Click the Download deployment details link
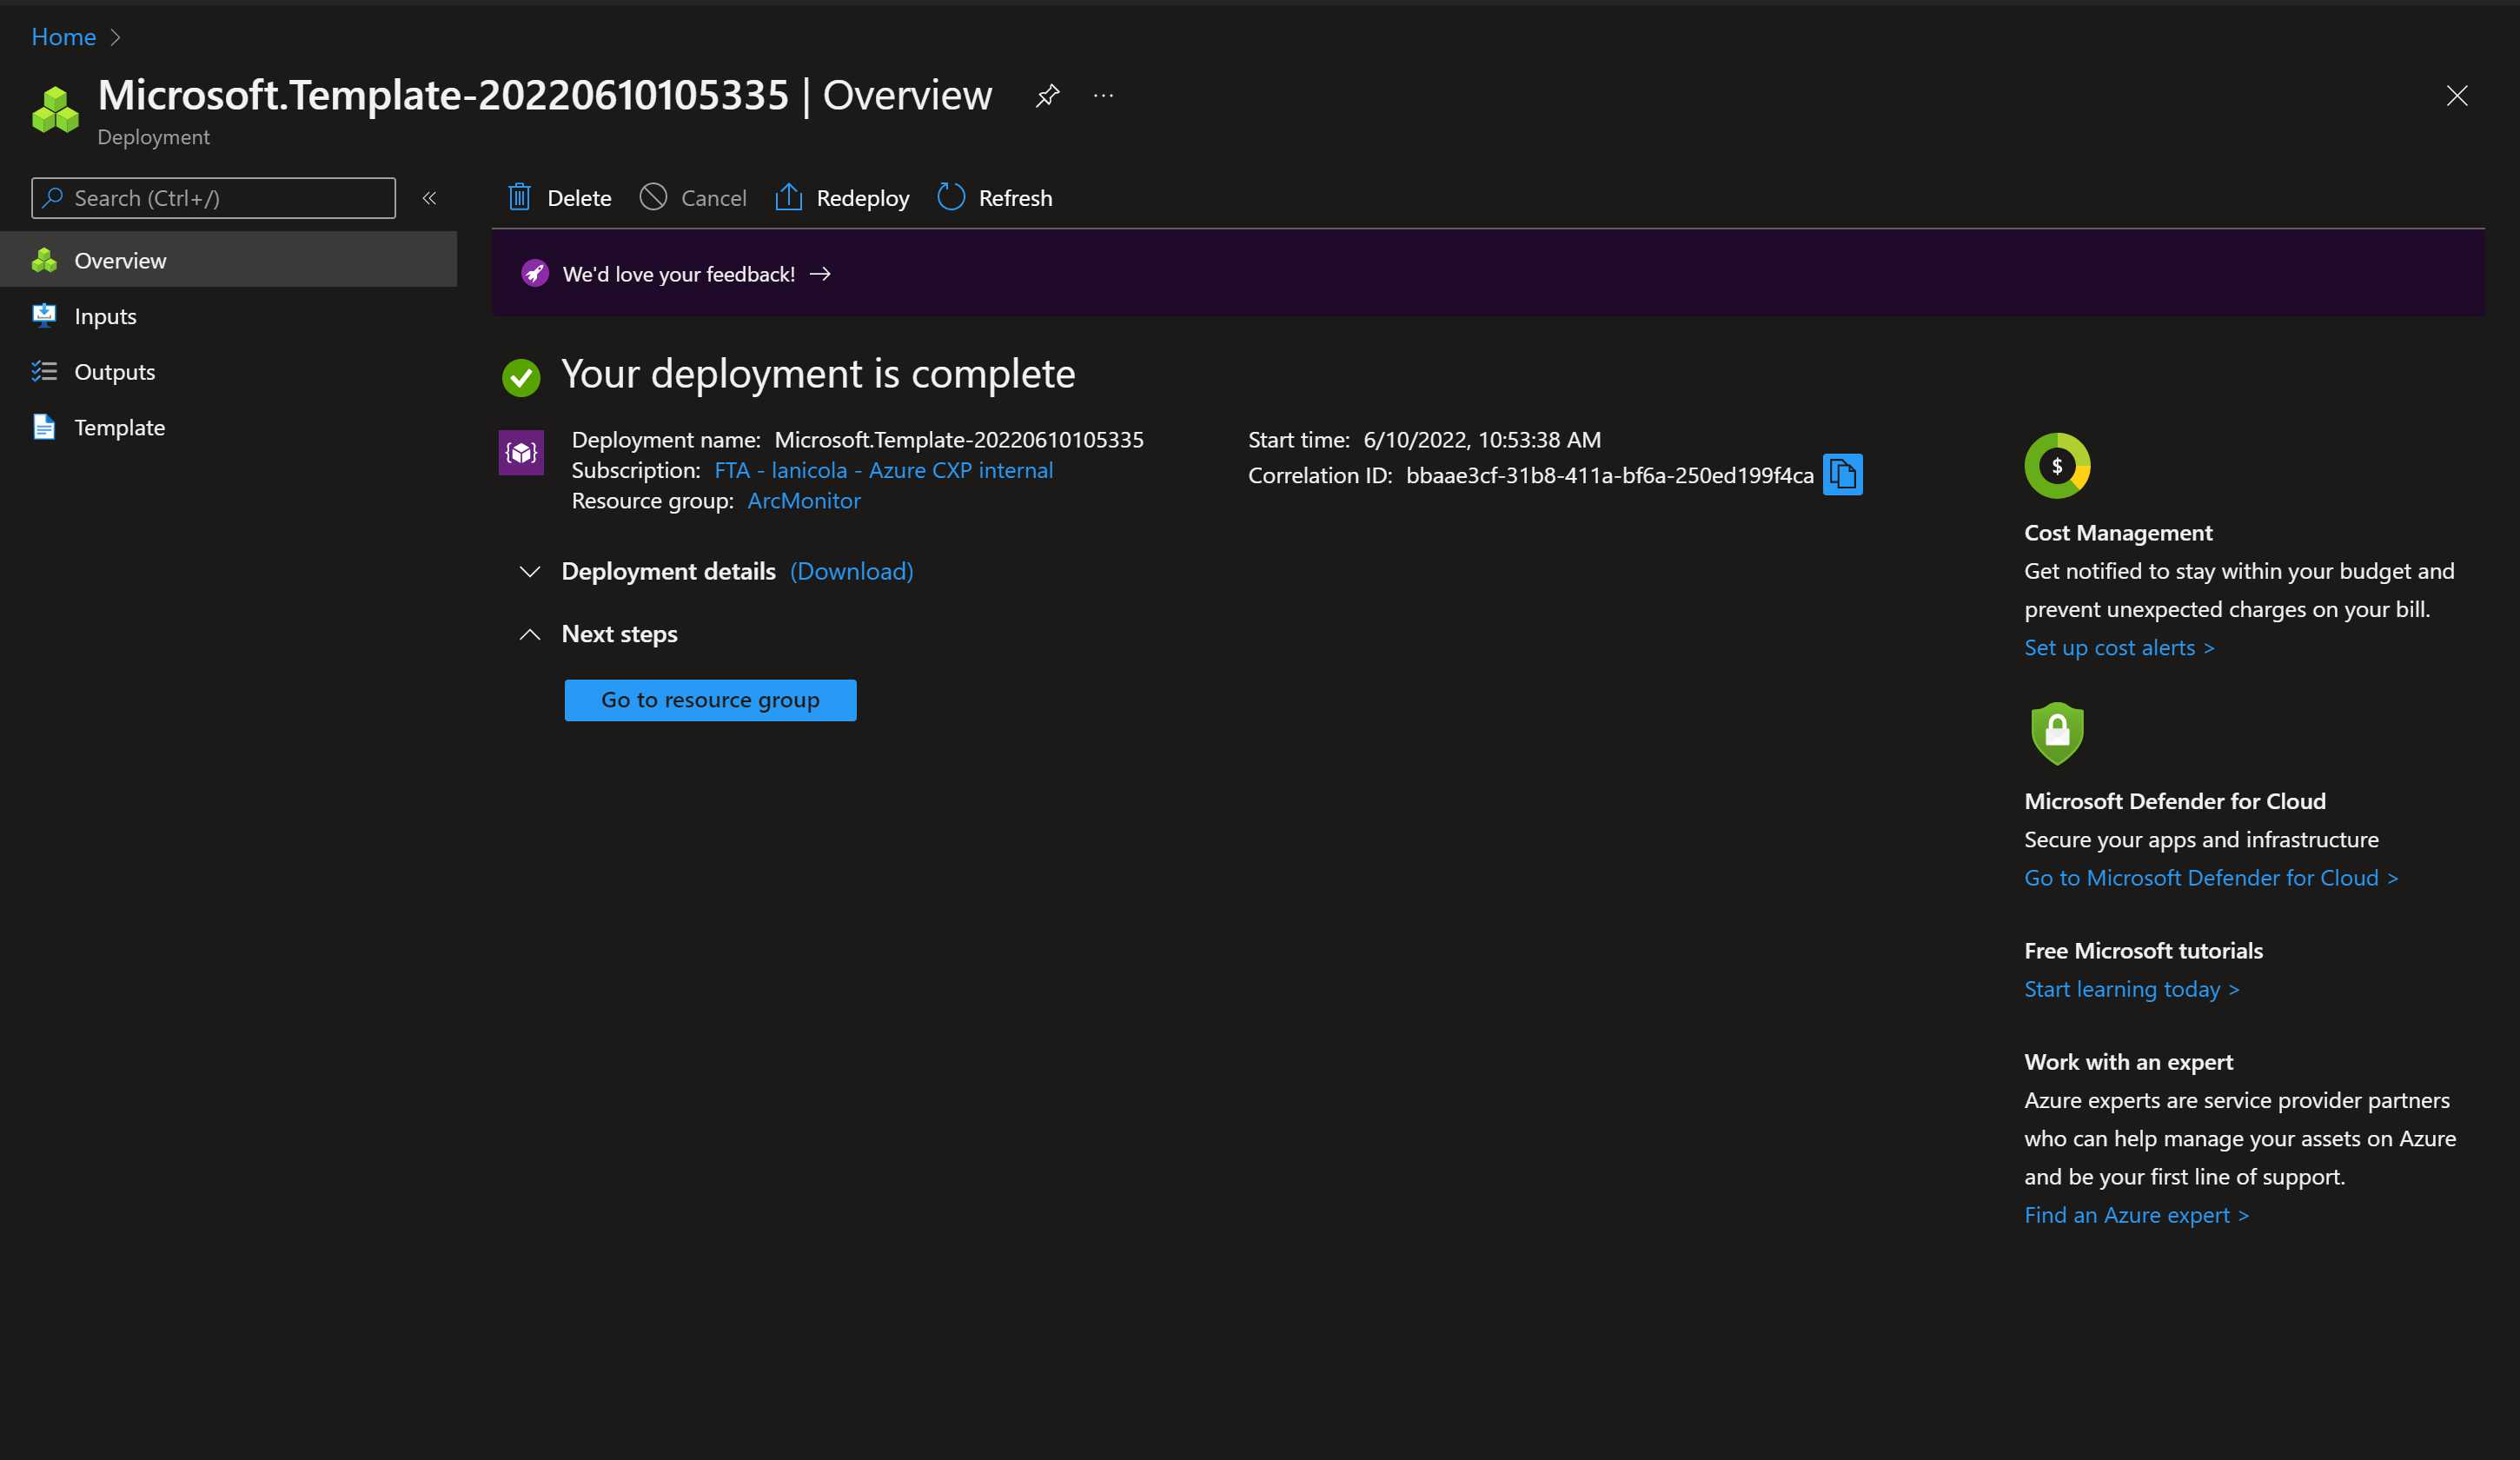This screenshot has height=1460, width=2520. (851, 572)
